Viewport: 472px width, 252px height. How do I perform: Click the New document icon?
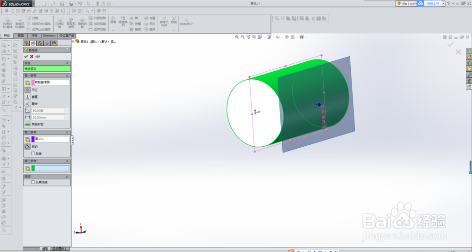click(44, 4)
